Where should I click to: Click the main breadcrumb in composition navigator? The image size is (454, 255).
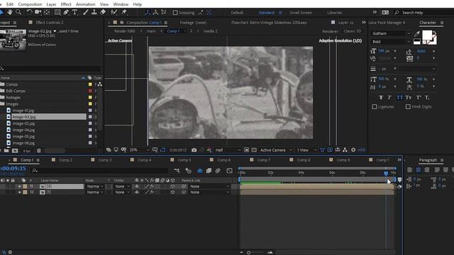pos(151,31)
